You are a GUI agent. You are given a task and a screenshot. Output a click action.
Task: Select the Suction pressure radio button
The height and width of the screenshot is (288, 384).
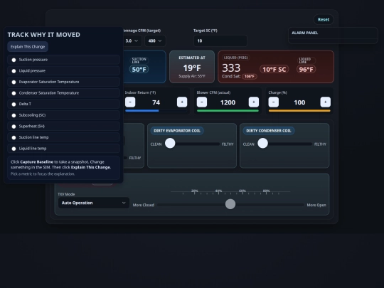14,60
